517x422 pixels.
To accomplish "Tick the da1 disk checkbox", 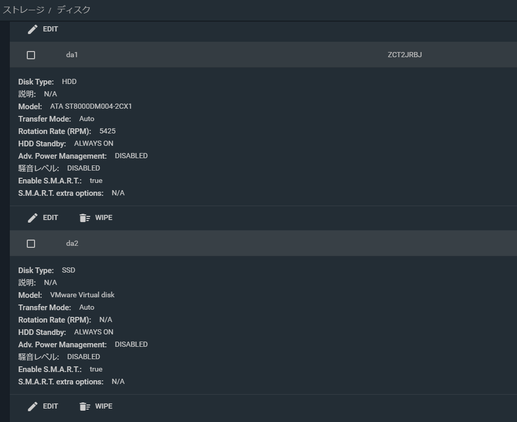I will point(31,55).
